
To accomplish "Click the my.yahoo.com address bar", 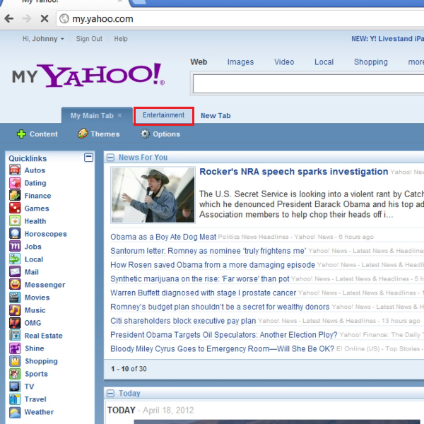I will pyautogui.click(x=240, y=18).
